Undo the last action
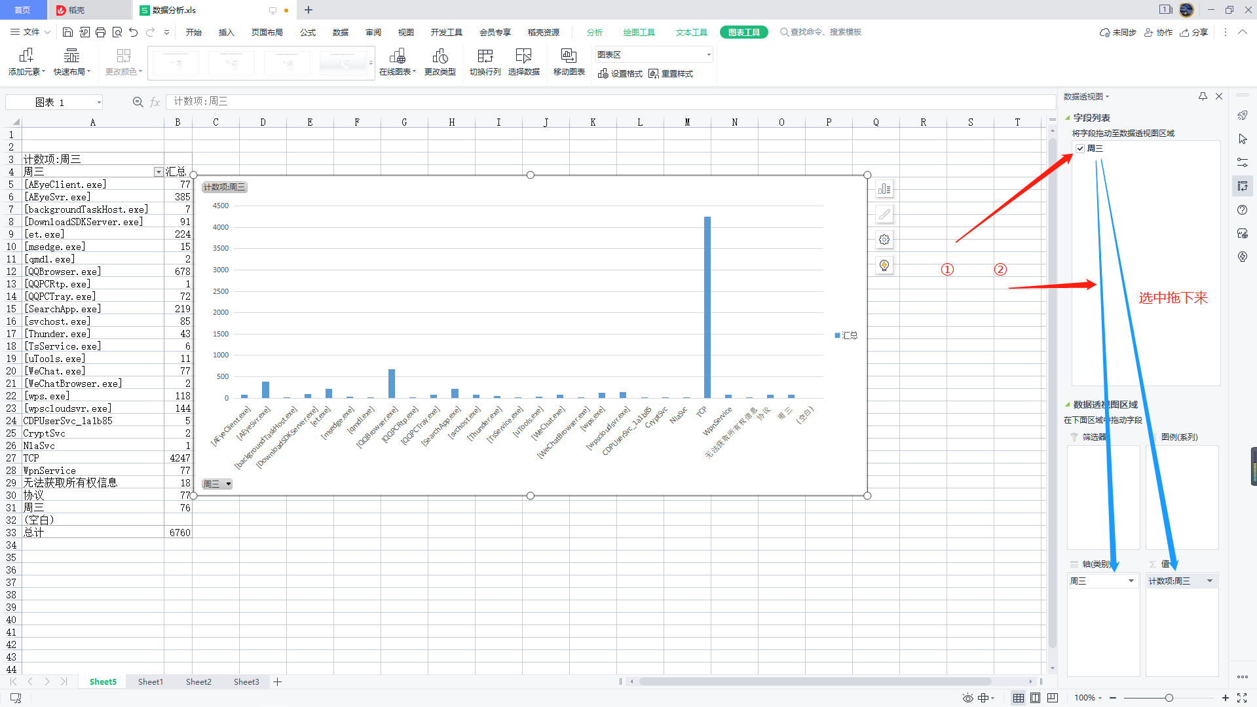 [134, 32]
